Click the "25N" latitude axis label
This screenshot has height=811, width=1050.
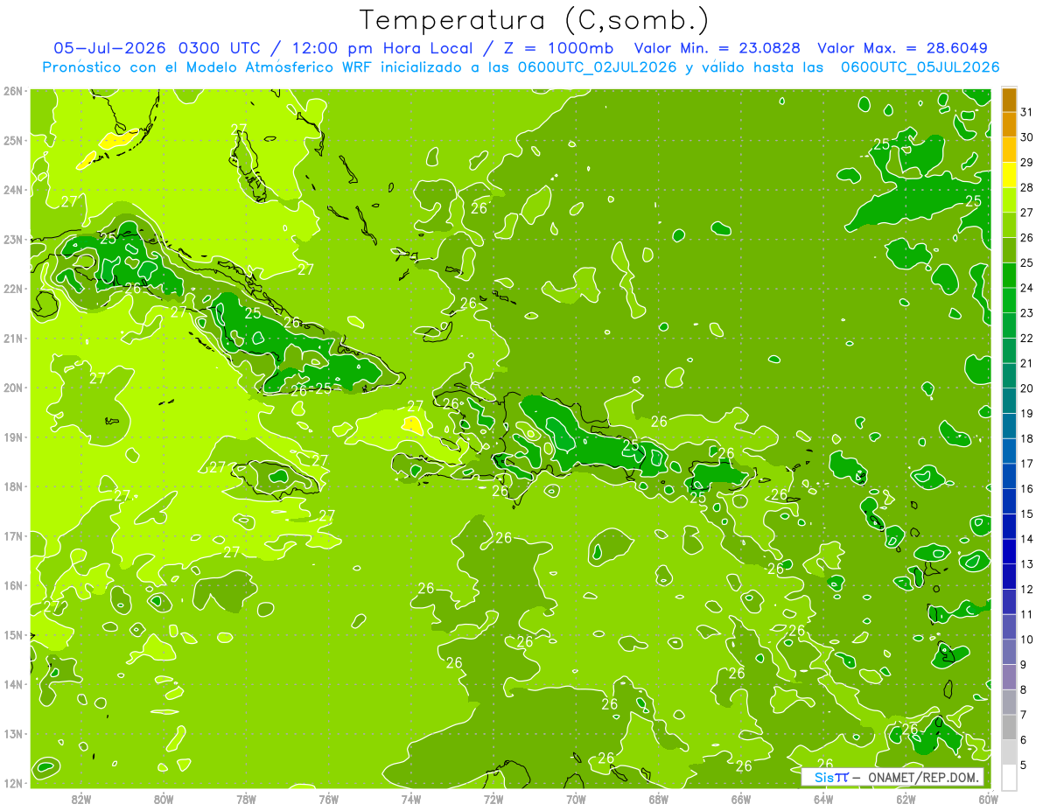coord(13,140)
